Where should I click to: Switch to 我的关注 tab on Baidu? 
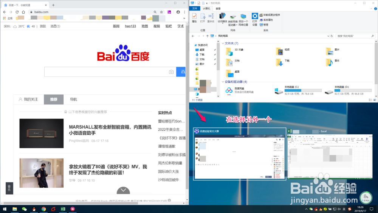point(28,100)
